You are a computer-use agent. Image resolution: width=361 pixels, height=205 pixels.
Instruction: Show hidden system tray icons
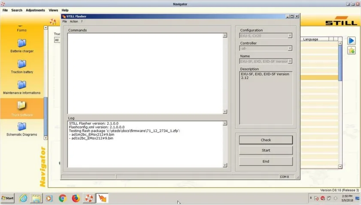(x=311, y=198)
